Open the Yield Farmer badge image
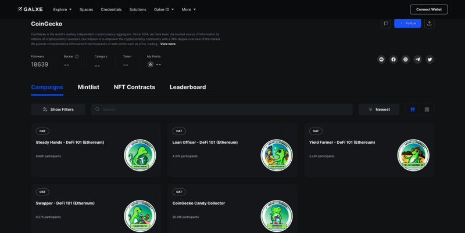This screenshot has height=233, width=465. 413,155
